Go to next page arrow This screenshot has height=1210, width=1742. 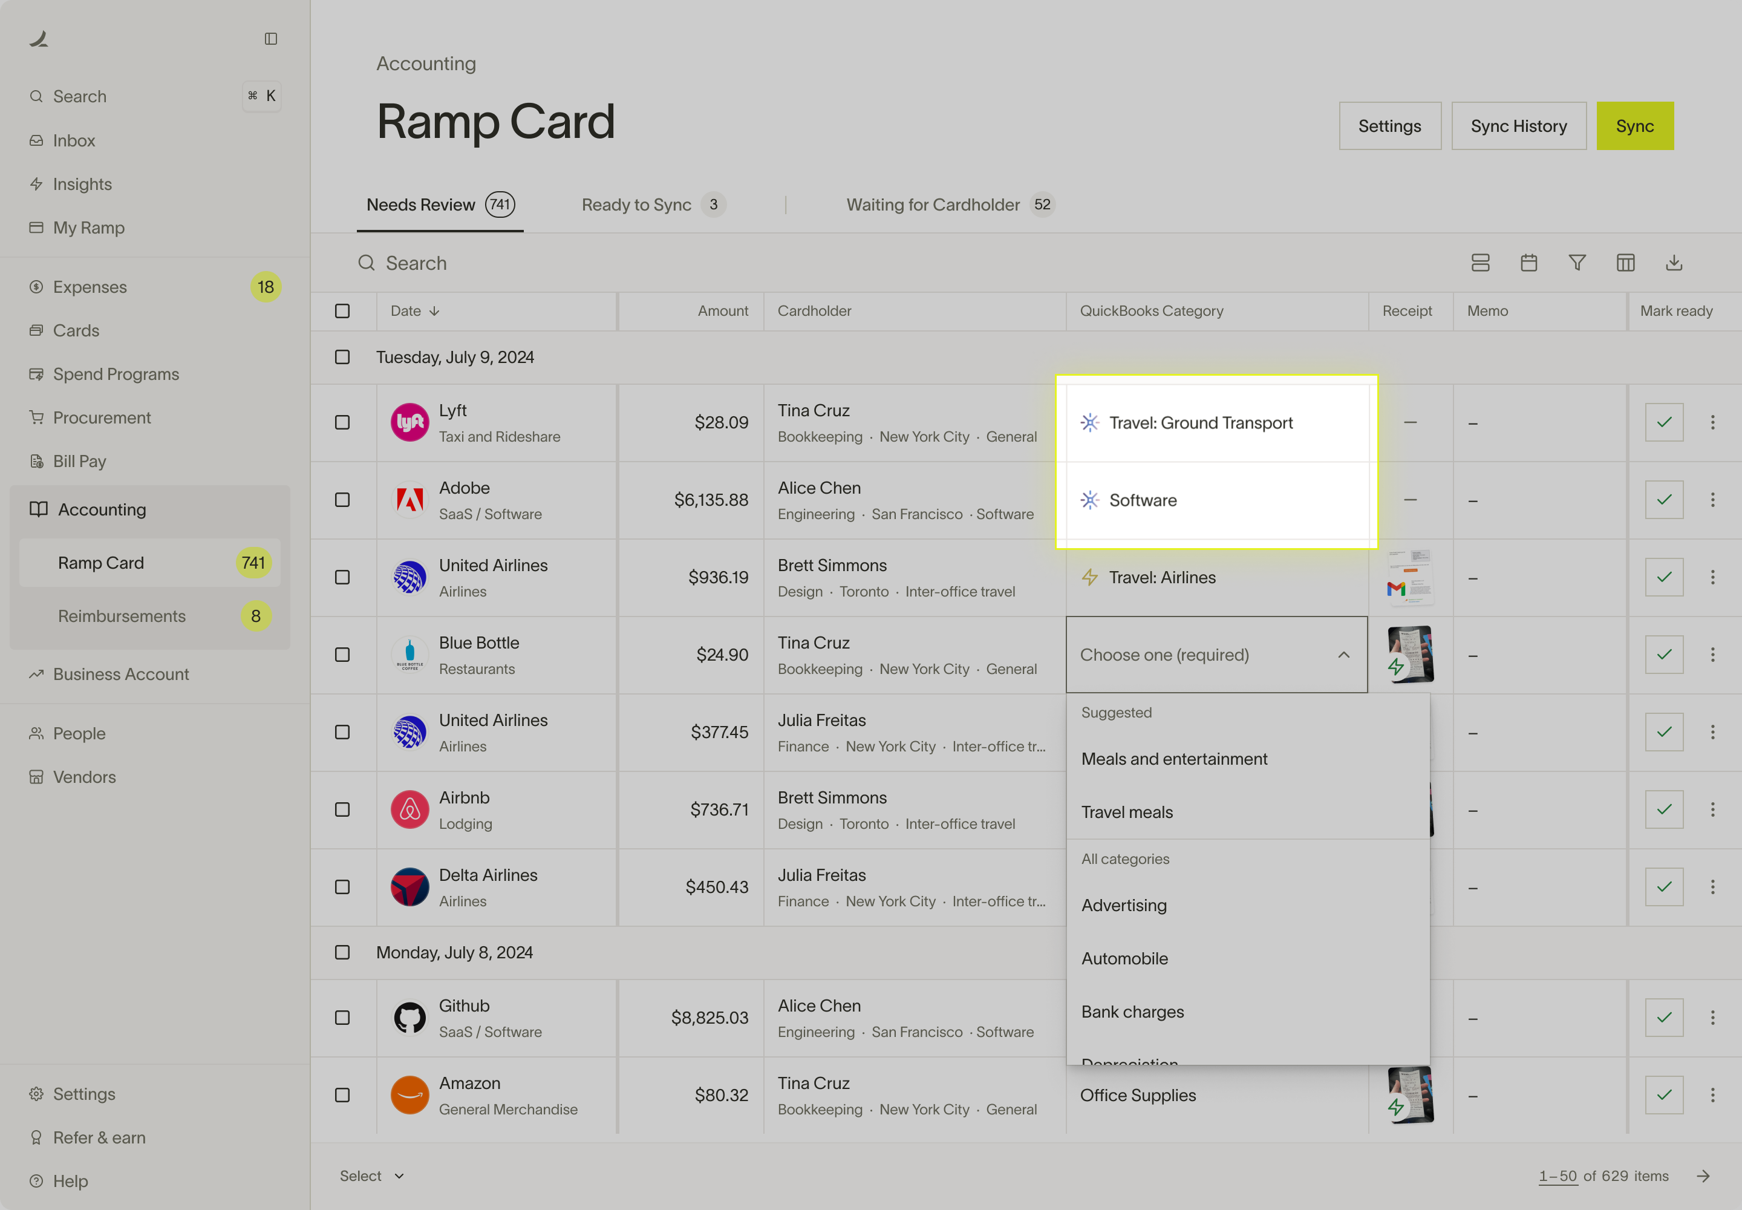tap(1703, 1176)
